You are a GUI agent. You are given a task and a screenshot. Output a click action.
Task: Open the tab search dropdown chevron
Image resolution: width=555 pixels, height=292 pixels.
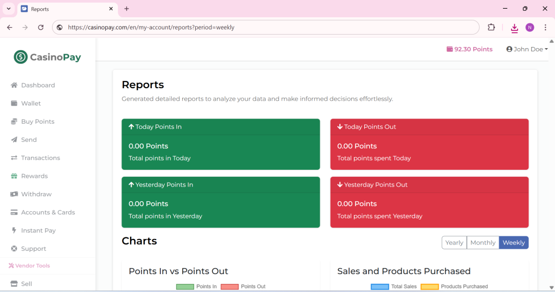pos(9,9)
